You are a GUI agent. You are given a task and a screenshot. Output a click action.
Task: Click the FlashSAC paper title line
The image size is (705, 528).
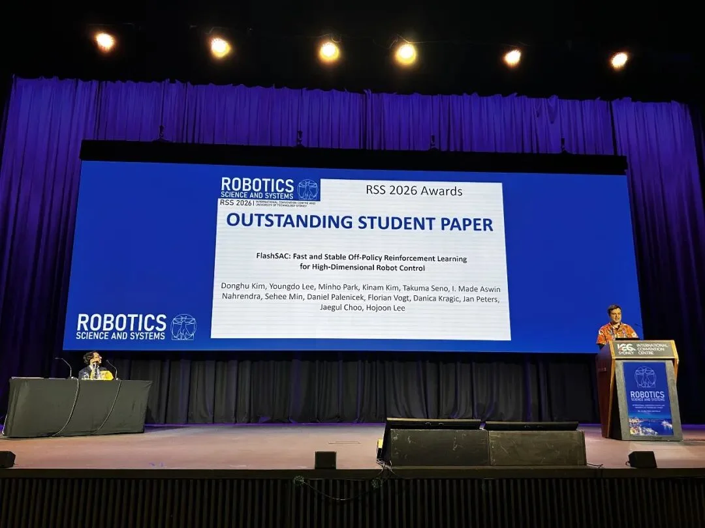pos(362,257)
